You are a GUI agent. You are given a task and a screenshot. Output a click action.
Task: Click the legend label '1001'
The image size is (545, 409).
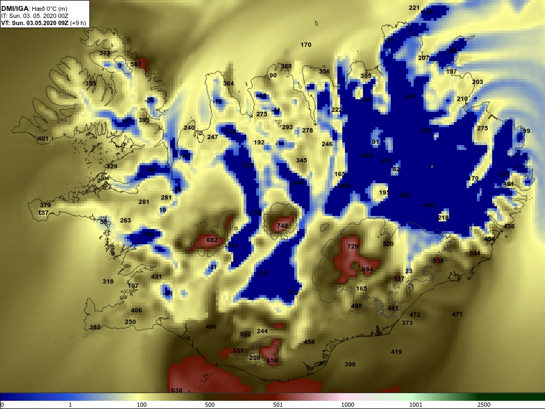click(416, 405)
